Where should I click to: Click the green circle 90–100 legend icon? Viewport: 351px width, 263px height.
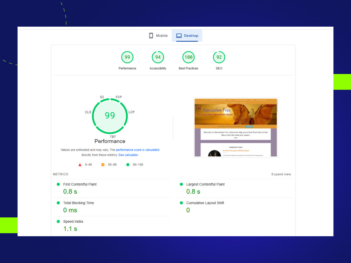[x=128, y=164]
